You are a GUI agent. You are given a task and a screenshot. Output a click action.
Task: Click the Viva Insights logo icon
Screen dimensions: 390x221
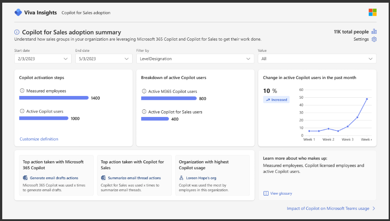[x=18, y=13]
